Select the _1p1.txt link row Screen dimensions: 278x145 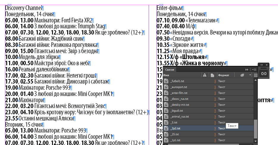tap(208, 140)
